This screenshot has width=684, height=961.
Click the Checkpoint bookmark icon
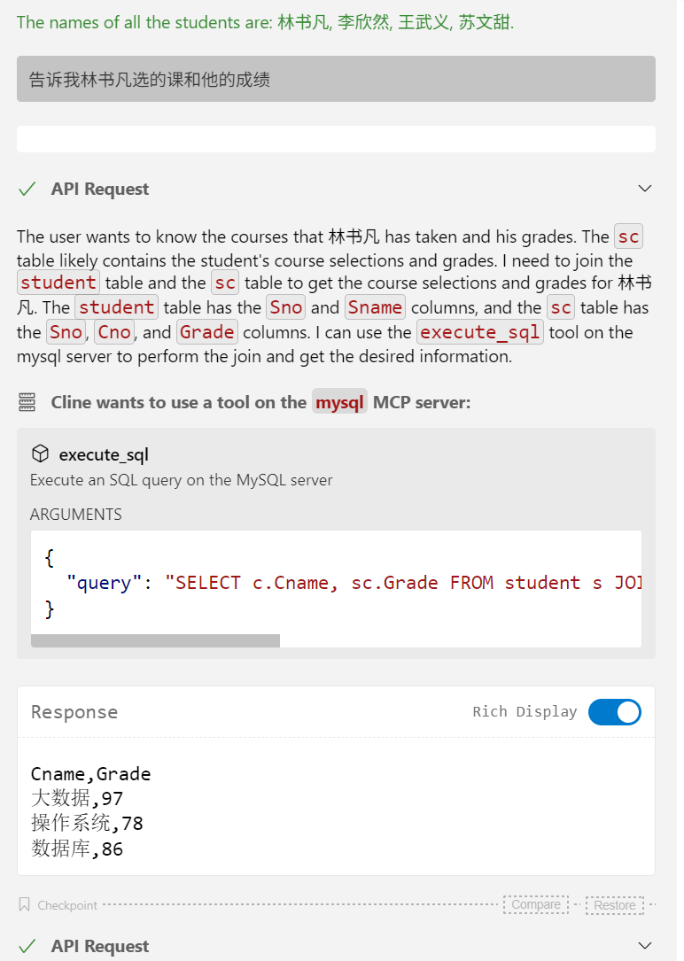pyautogui.click(x=25, y=904)
